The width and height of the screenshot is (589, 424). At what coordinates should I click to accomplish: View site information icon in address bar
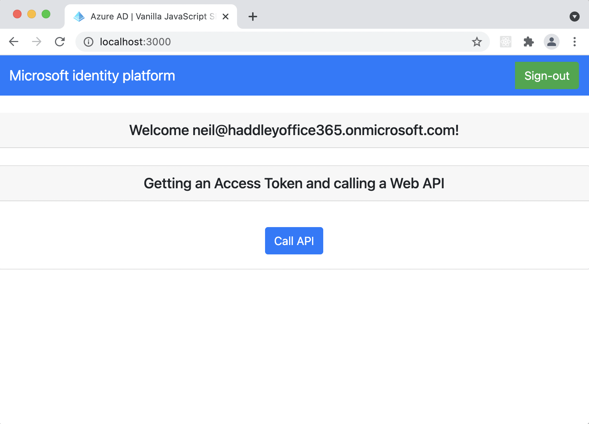[88, 42]
